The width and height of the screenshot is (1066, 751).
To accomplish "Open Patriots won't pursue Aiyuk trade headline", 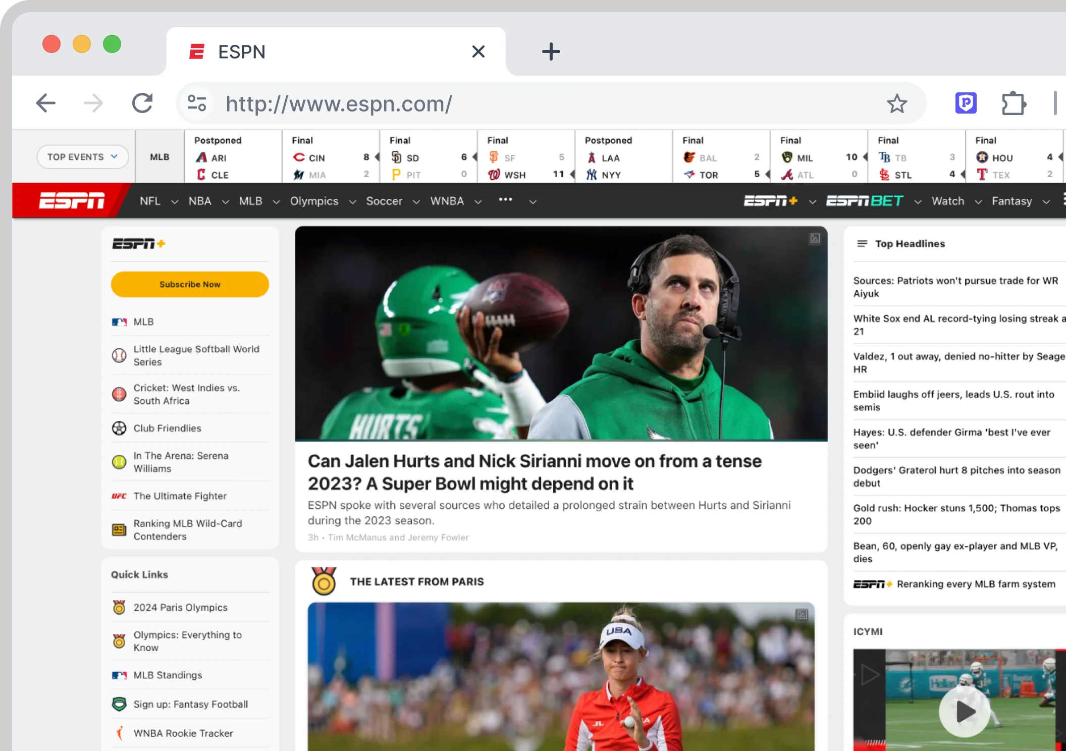I will point(955,287).
